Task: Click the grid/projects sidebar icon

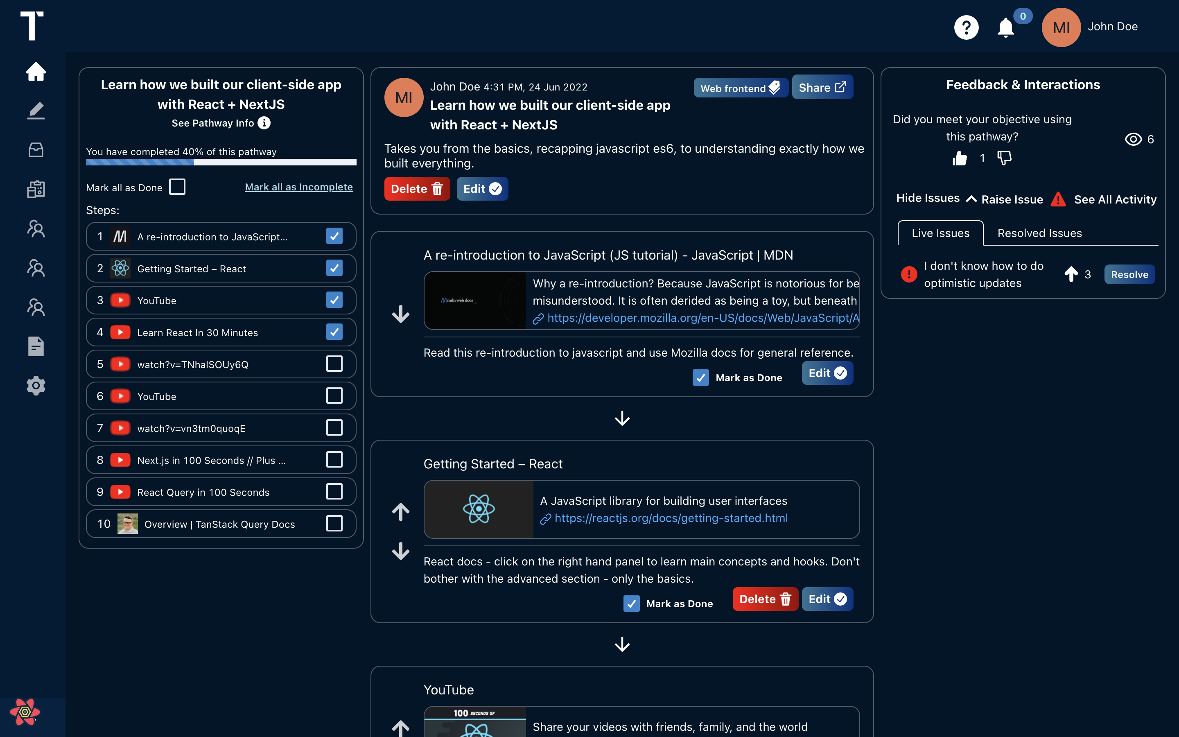Action: 35,188
